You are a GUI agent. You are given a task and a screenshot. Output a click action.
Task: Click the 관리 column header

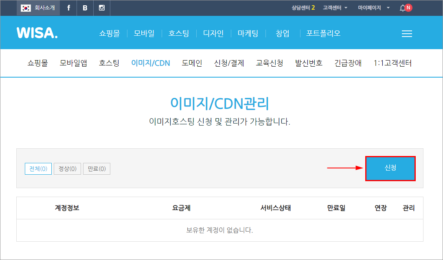408,208
